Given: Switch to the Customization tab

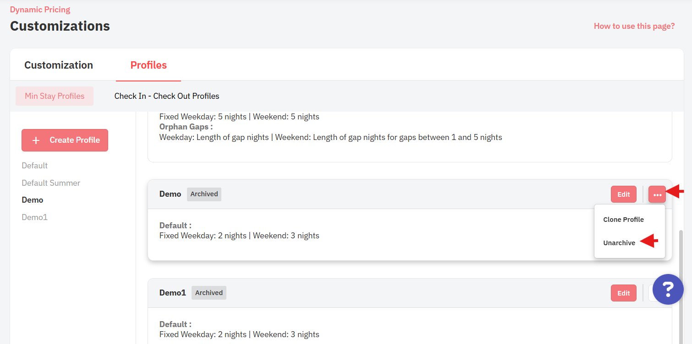Looking at the screenshot, I should click(x=59, y=65).
